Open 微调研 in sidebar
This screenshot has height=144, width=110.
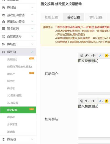pyautogui.click(x=11, y=117)
